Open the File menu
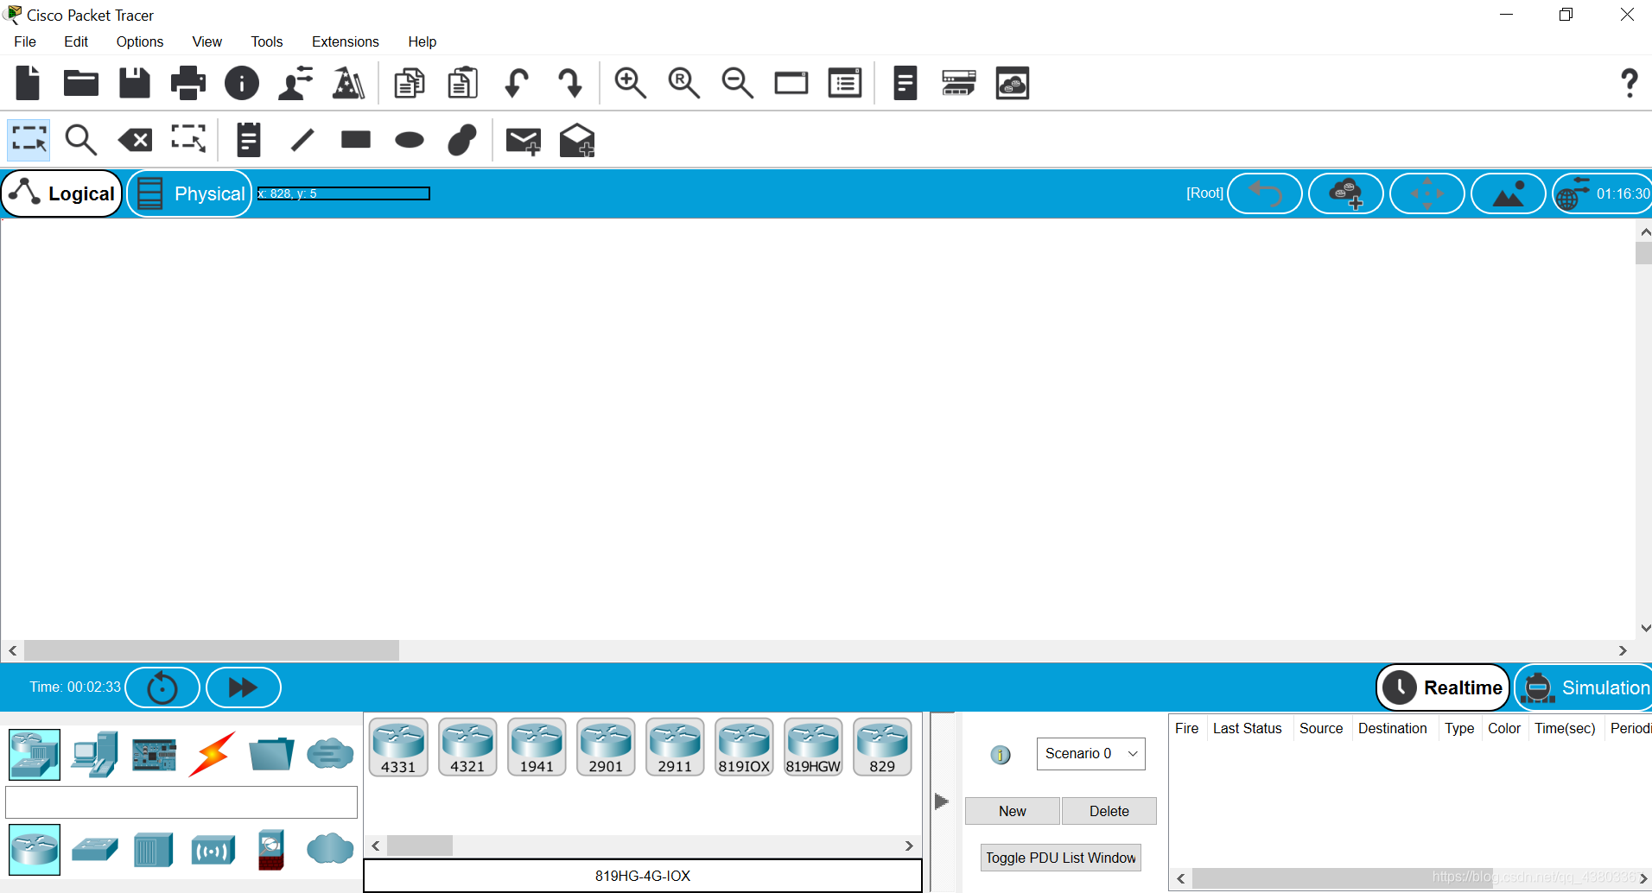Image resolution: width=1652 pixels, height=893 pixels. [25, 41]
